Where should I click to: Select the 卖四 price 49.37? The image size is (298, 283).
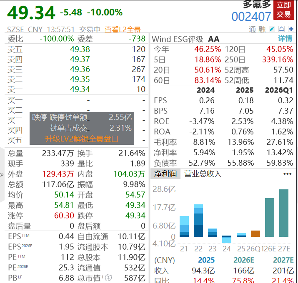coord(80,59)
